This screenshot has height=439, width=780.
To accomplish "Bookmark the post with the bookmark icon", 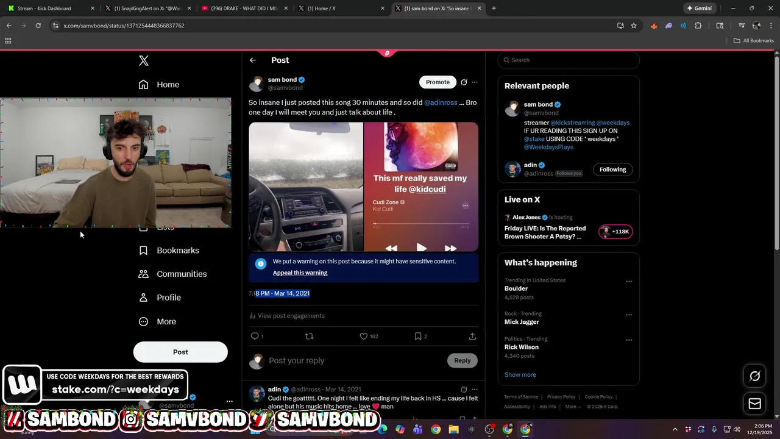I will coord(418,336).
